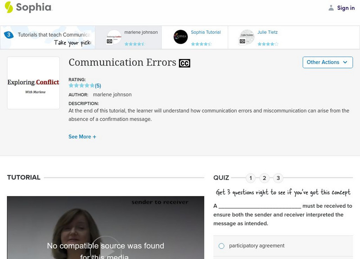Adjust marlene johnson's star rating
Screen dimensions: 360x259
pos(135,44)
